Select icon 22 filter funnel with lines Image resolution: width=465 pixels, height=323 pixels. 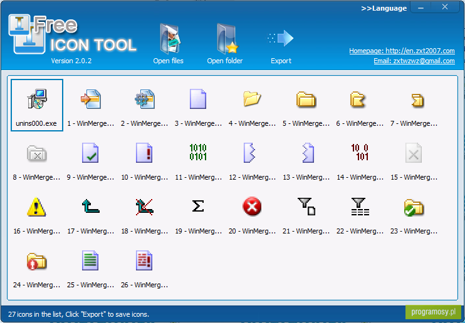tap(360, 206)
